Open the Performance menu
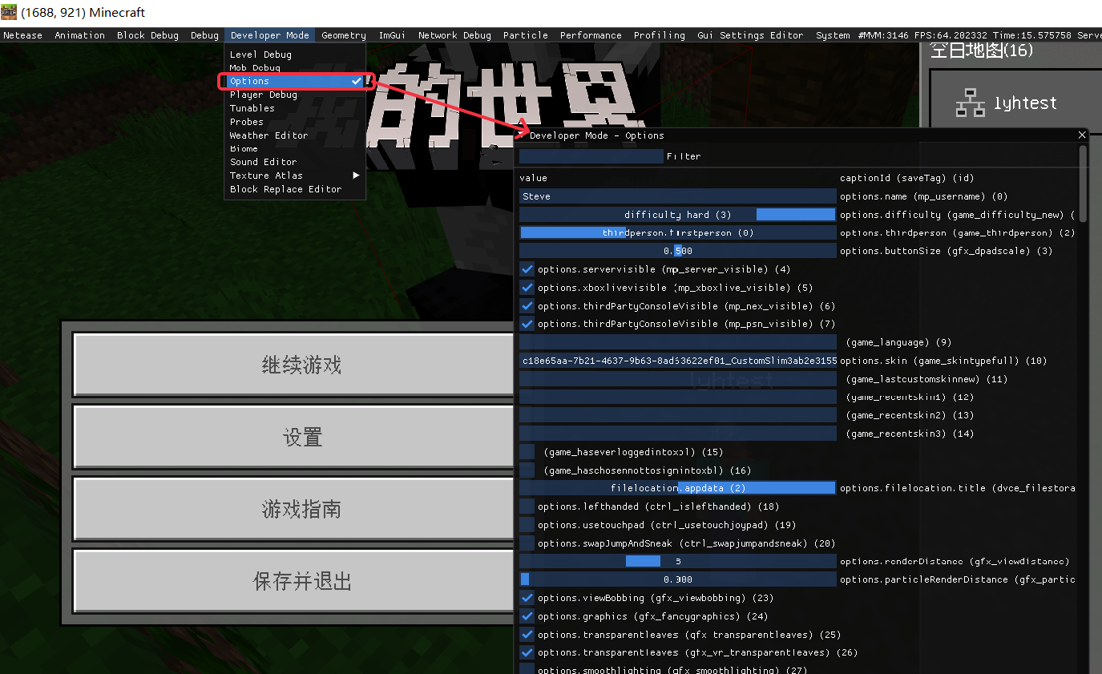The image size is (1102, 674). (591, 35)
